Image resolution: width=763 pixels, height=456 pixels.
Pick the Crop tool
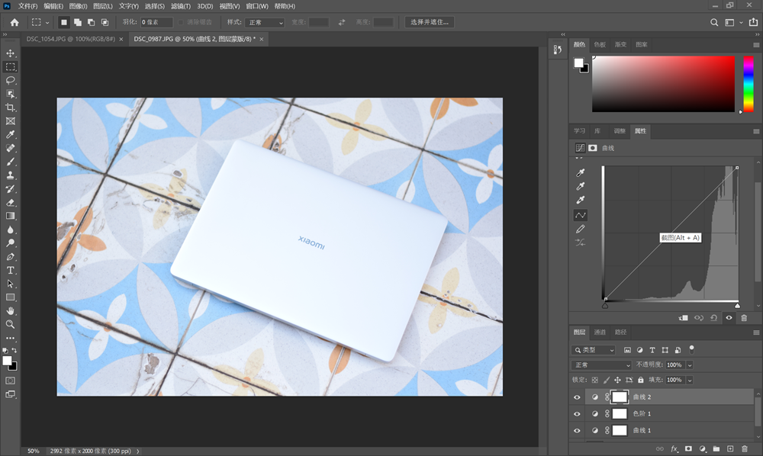tap(11, 108)
